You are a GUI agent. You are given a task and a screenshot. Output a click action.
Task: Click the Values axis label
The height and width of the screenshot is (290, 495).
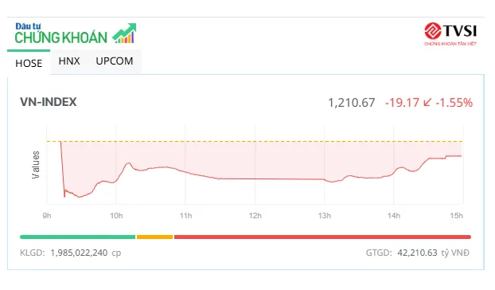coord(36,165)
